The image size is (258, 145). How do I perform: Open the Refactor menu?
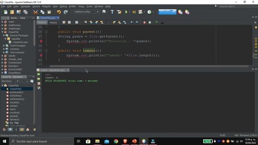coord(46,6)
